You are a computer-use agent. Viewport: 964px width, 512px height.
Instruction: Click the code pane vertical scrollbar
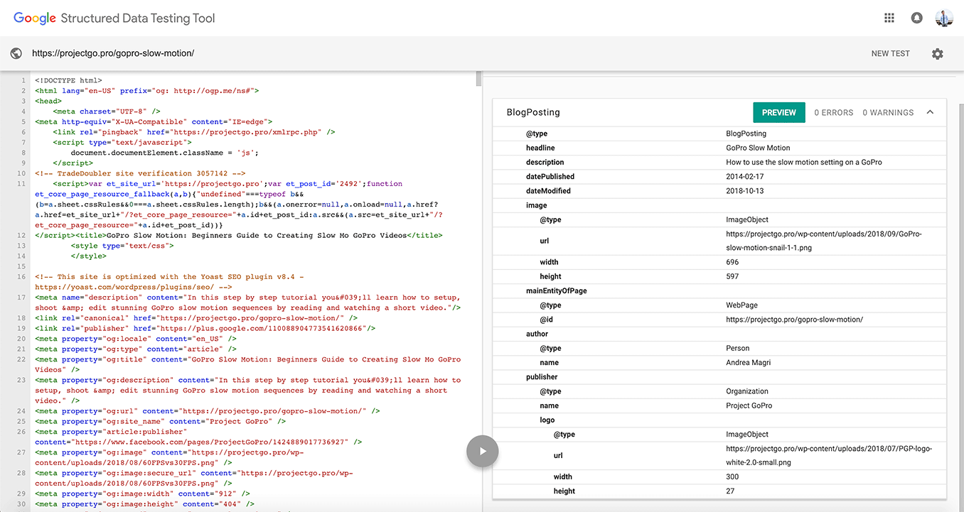tap(479, 79)
